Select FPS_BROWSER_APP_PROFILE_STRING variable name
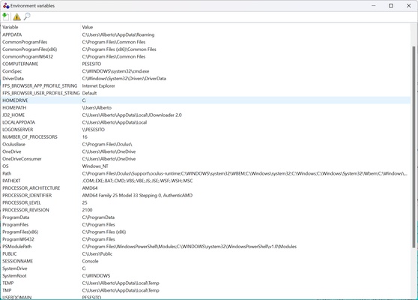 click(40, 85)
